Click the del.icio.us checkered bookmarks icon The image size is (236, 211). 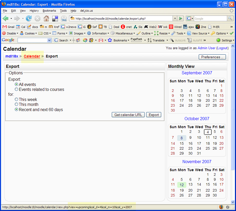55,19
